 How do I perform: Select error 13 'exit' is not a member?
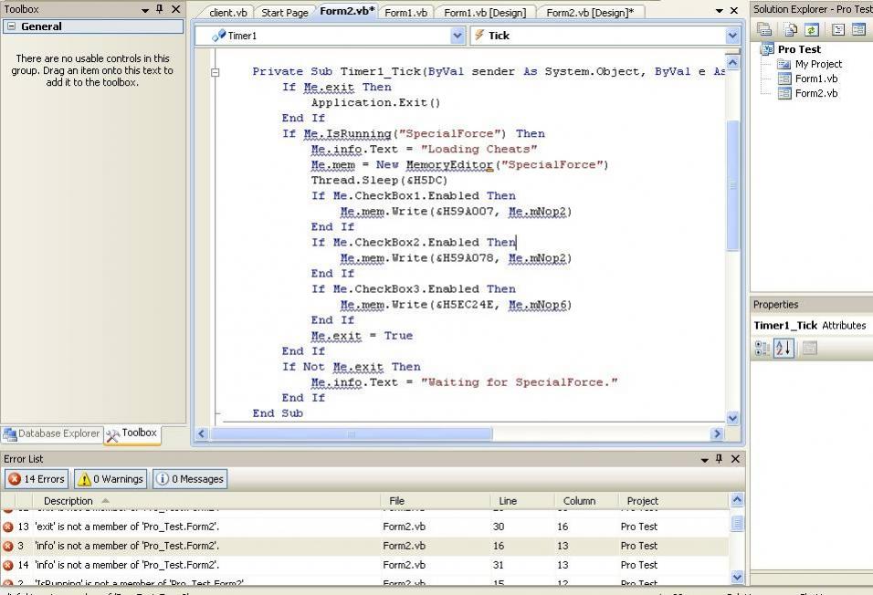tap(364, 527)
